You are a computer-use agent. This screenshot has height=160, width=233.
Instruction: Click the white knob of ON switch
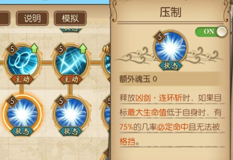pyautogui.click(x=222, y=32)
